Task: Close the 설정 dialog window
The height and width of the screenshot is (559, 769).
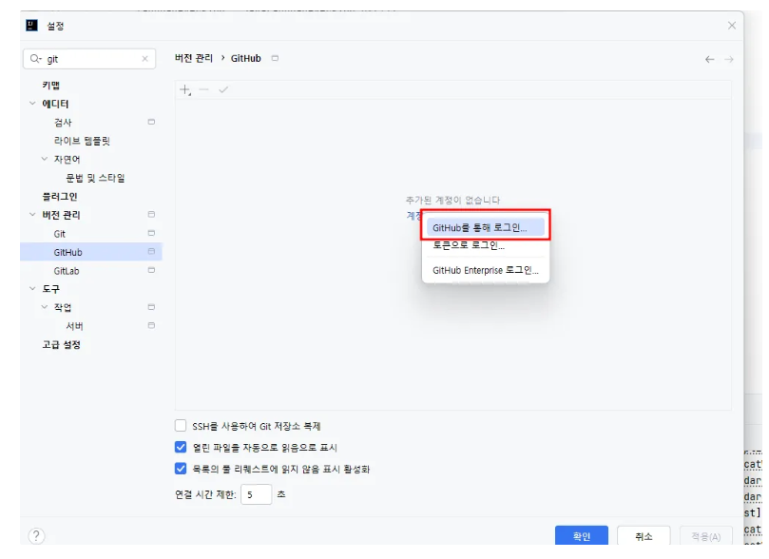Action: 732,26
